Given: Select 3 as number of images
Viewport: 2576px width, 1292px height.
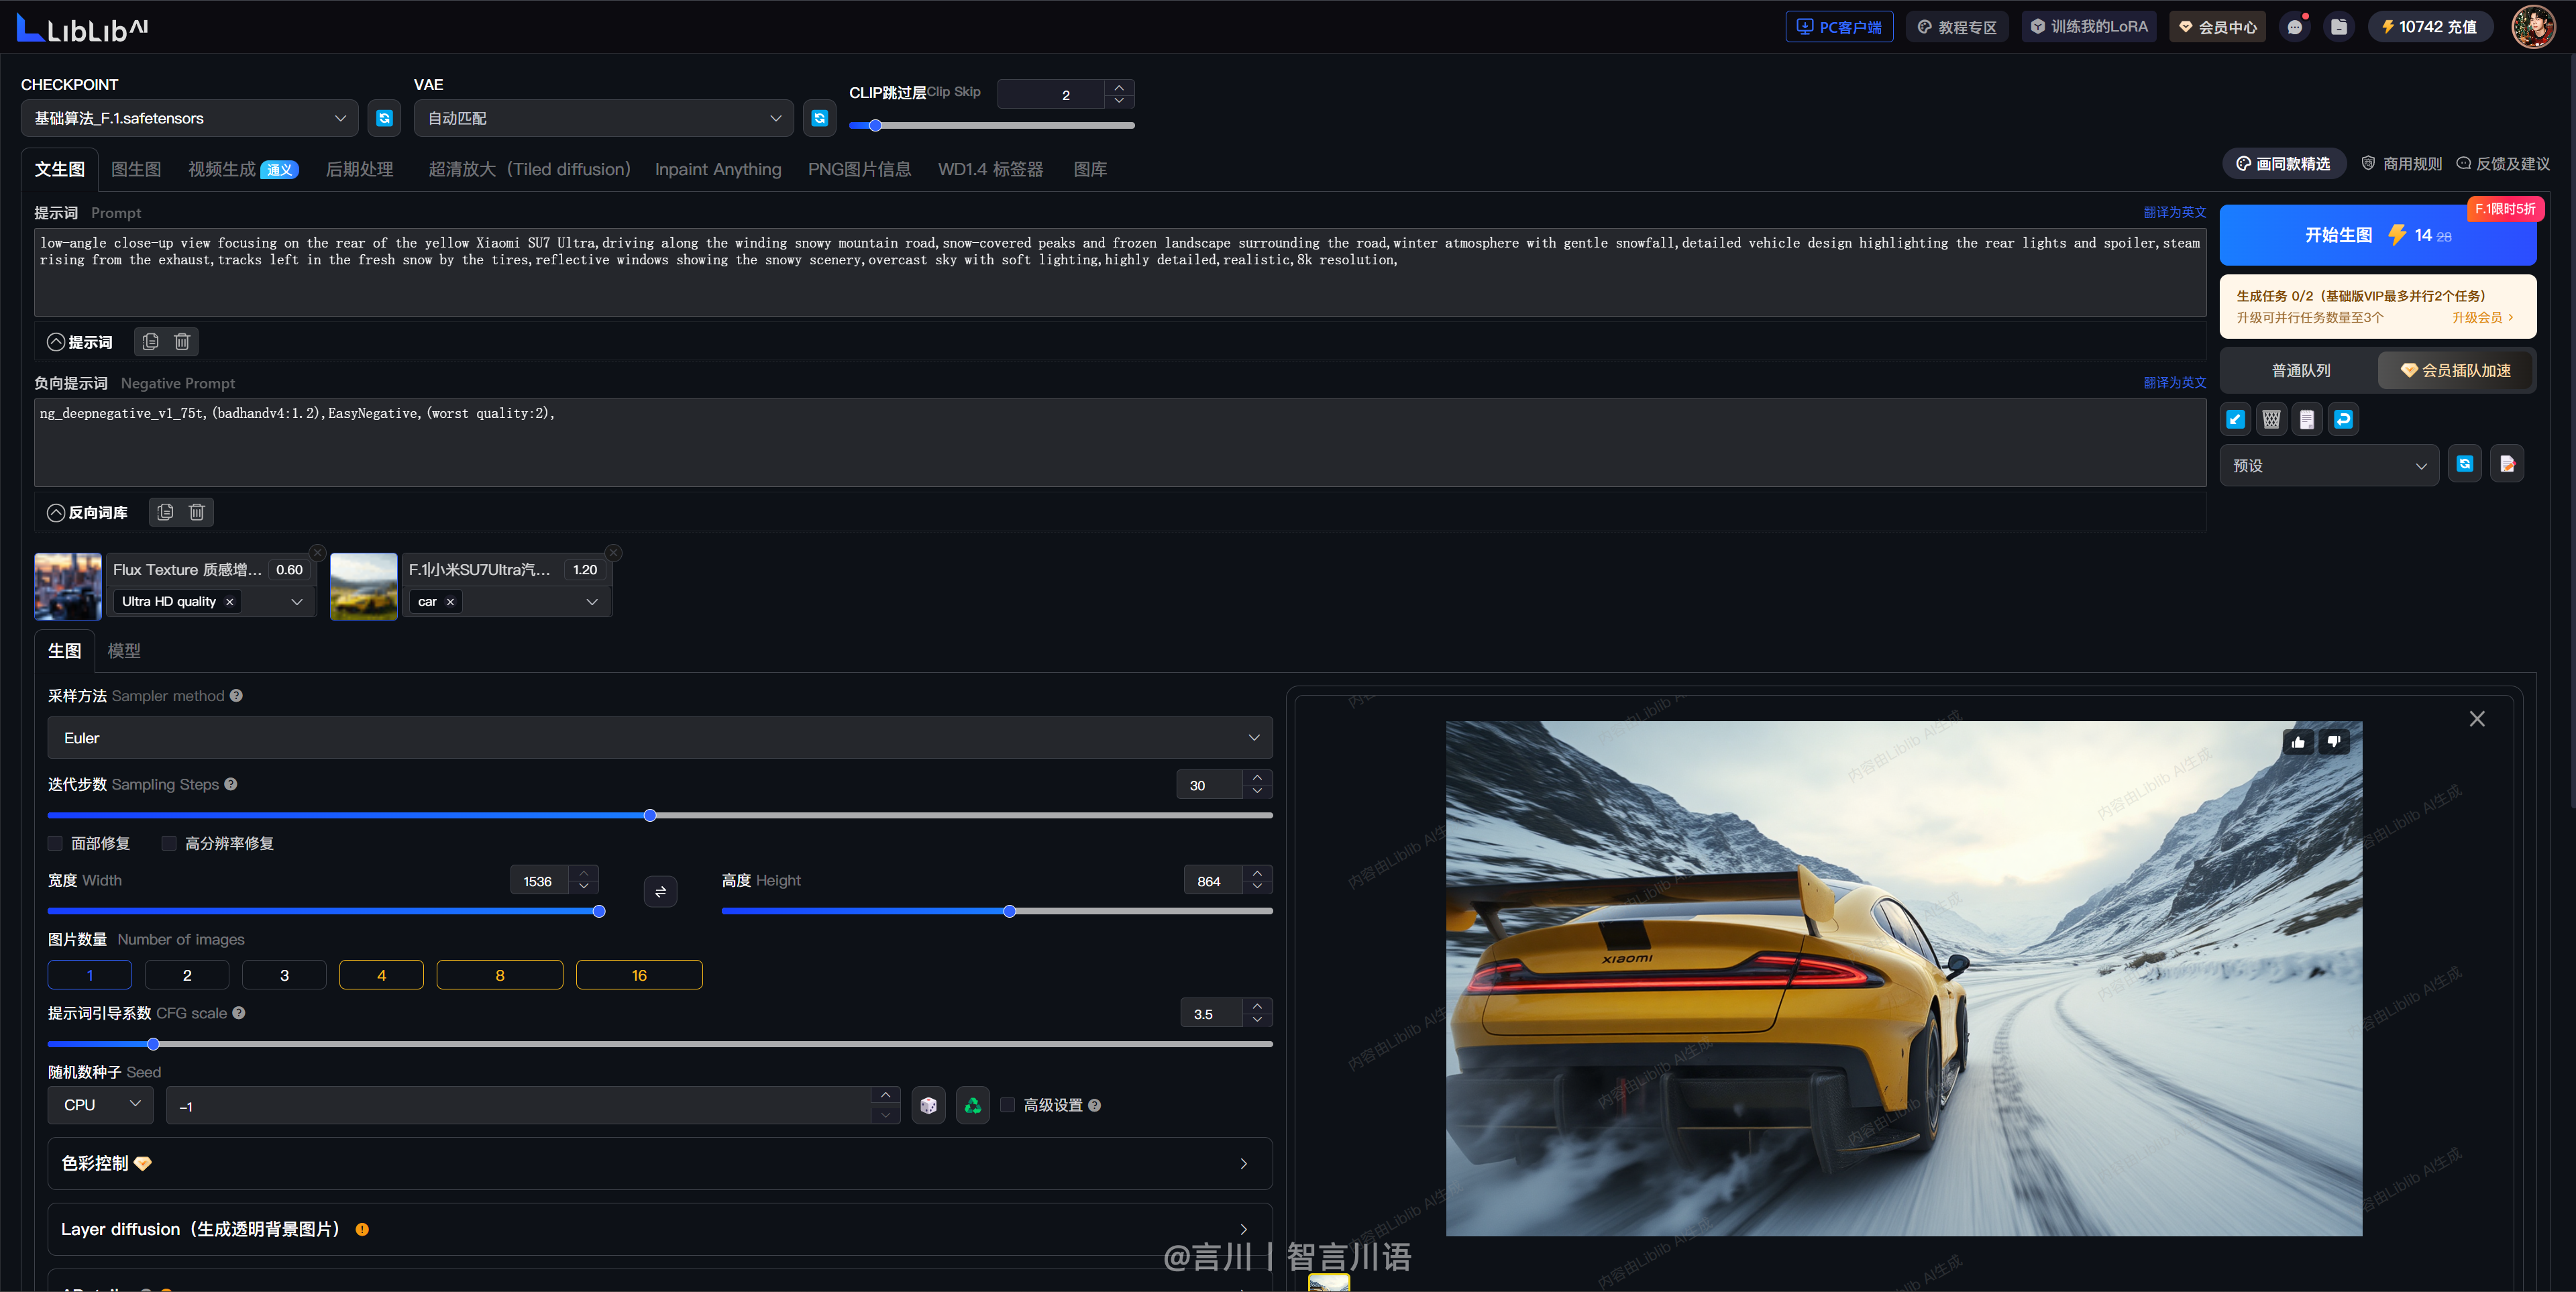Looking at the screenshot, I should (284, 975).
